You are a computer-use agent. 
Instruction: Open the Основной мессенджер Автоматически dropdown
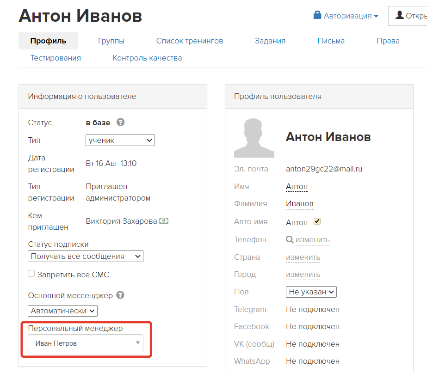[x=62, y=311]
